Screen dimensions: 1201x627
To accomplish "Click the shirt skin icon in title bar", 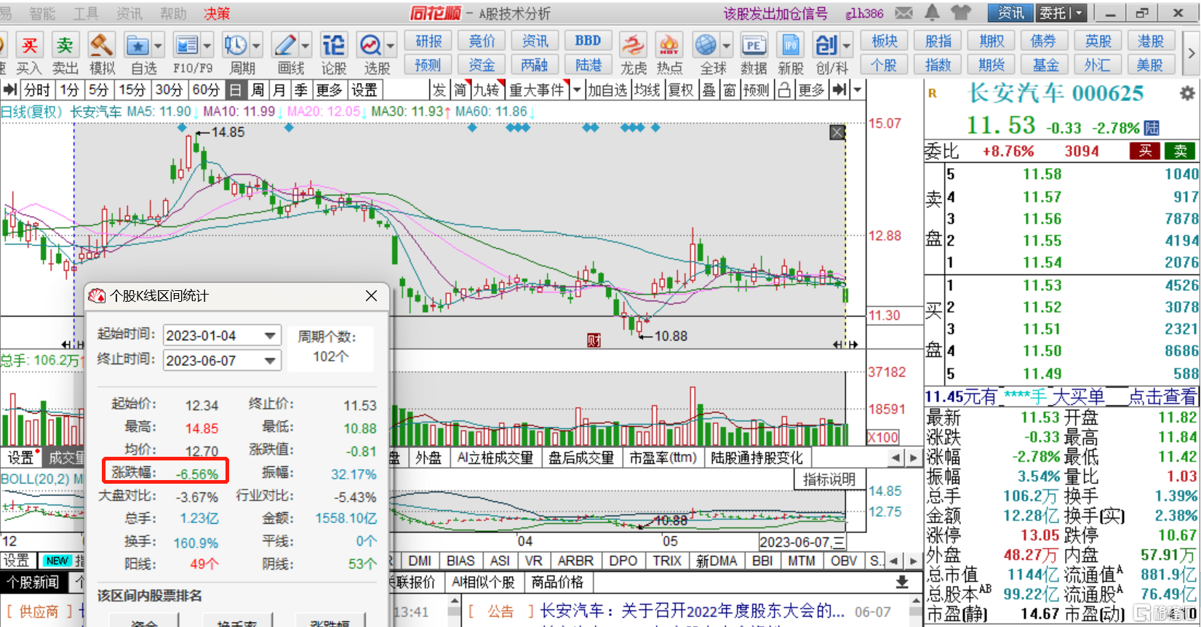I will coord(961,12).
